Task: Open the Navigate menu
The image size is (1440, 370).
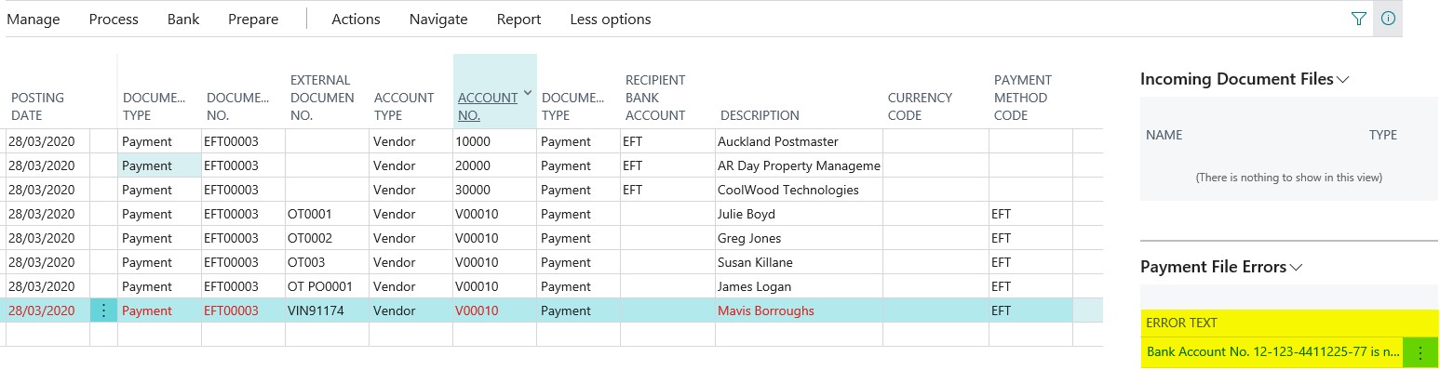Action: [x=438, y=19]
